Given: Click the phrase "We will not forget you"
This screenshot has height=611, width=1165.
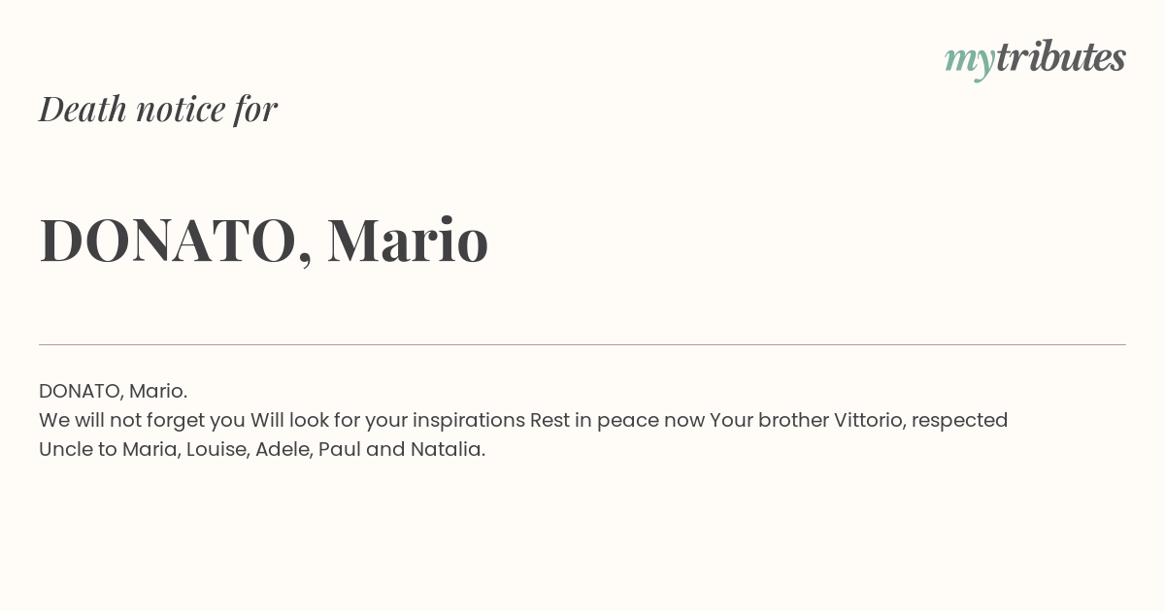Looking at the screenshot, I should 142,420.
